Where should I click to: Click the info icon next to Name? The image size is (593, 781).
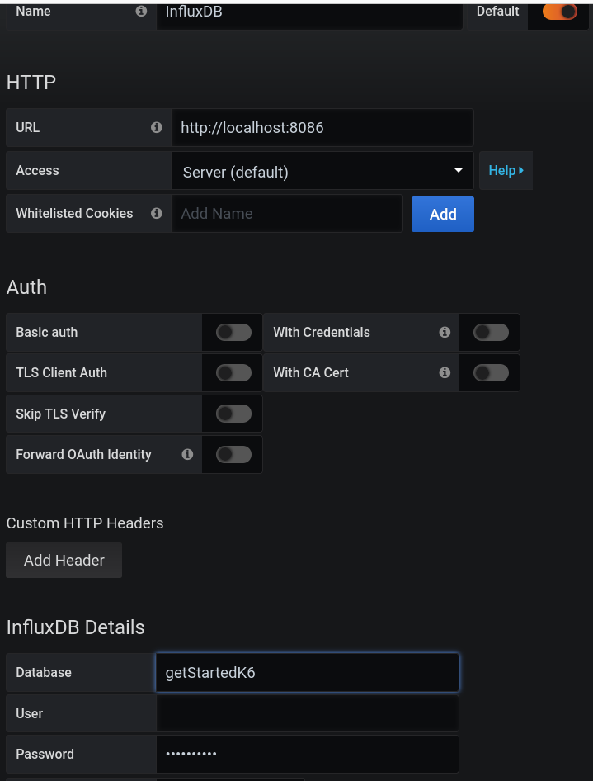coord(141,12)
